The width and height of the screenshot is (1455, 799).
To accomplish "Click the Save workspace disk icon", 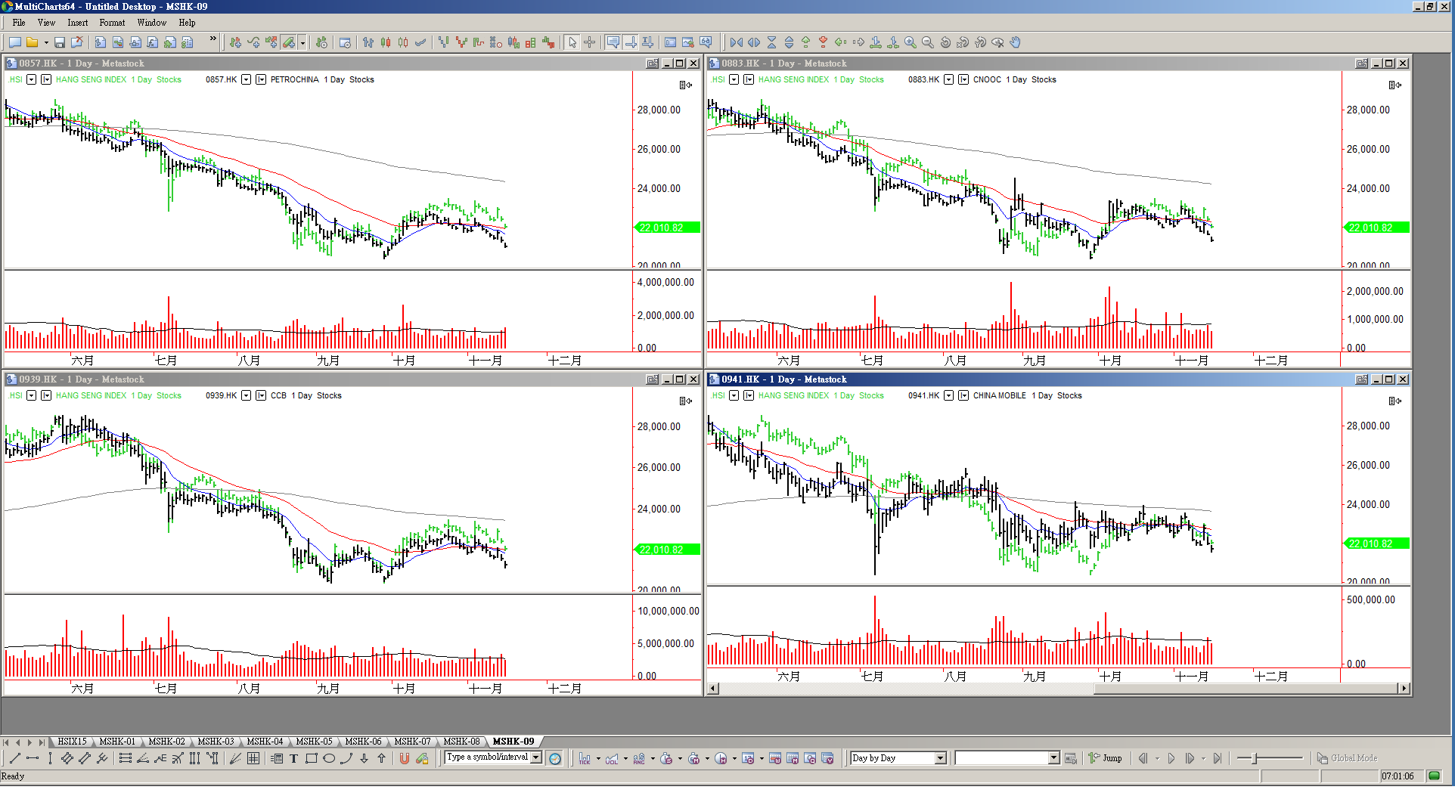I will coord(60,42).
